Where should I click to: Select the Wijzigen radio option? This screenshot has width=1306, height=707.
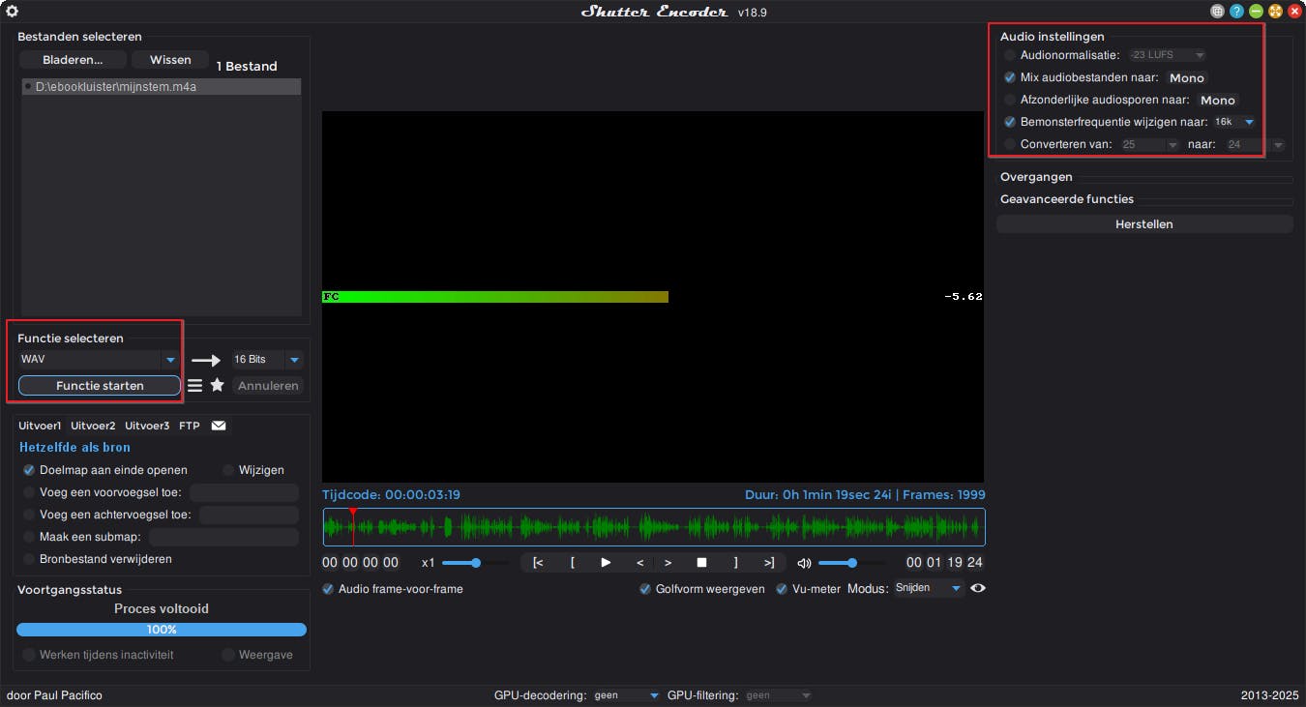[228, 470]
